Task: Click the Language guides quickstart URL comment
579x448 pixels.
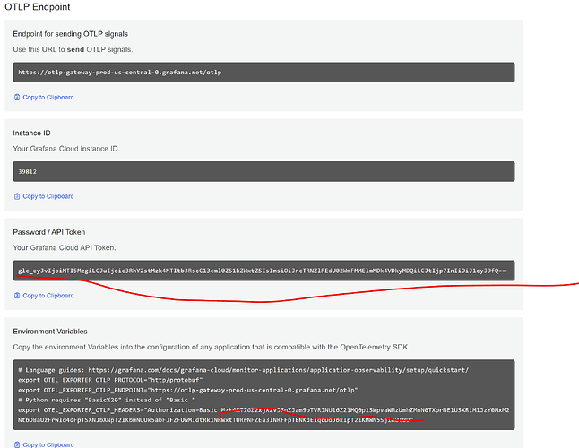Action: click(244, 370)
